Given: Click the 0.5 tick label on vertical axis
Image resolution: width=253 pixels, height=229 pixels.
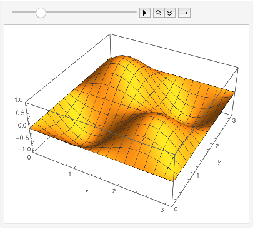Looking at the screenshot, I should click(x=20, y=113).
